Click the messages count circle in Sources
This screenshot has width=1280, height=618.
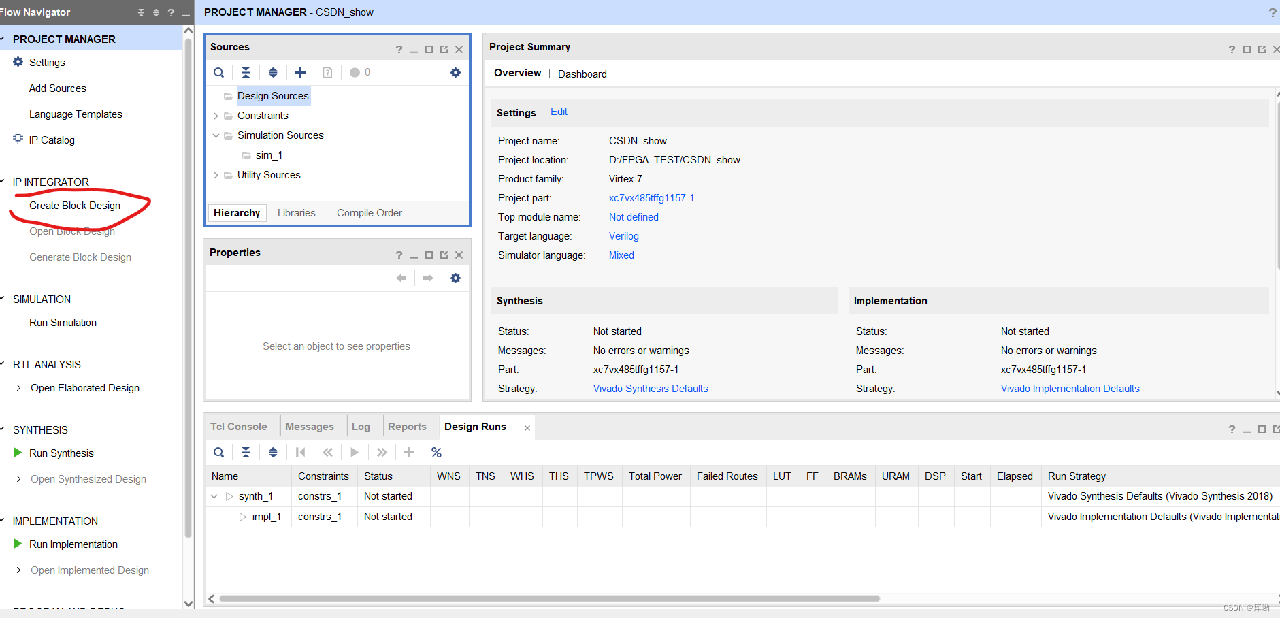(355, 73)
